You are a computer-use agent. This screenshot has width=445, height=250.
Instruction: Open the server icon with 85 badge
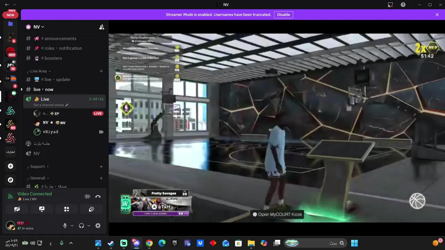(10, 124)
